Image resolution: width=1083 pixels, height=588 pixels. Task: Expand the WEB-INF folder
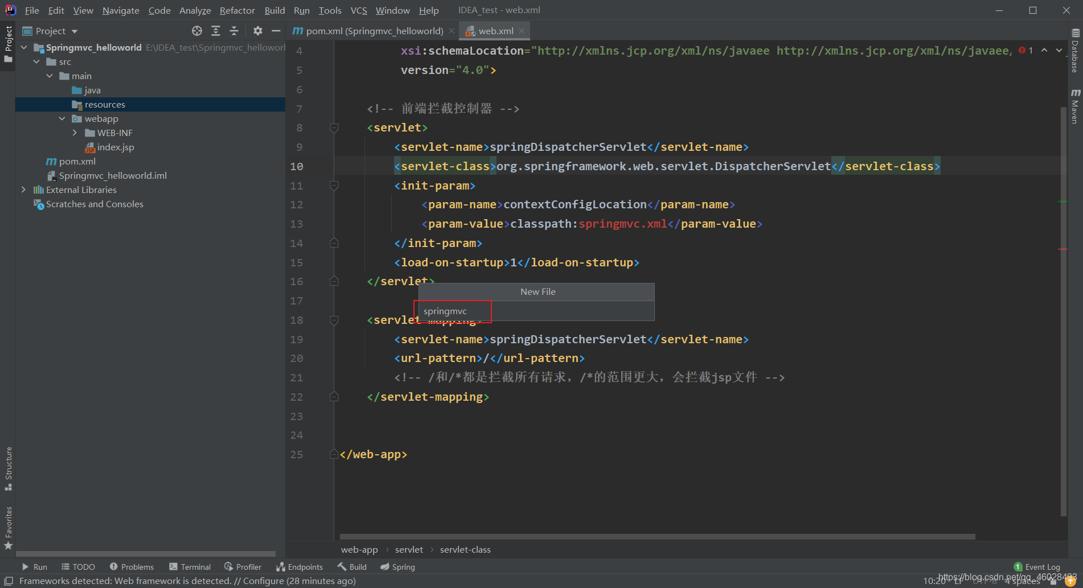(x=75, y=133)
